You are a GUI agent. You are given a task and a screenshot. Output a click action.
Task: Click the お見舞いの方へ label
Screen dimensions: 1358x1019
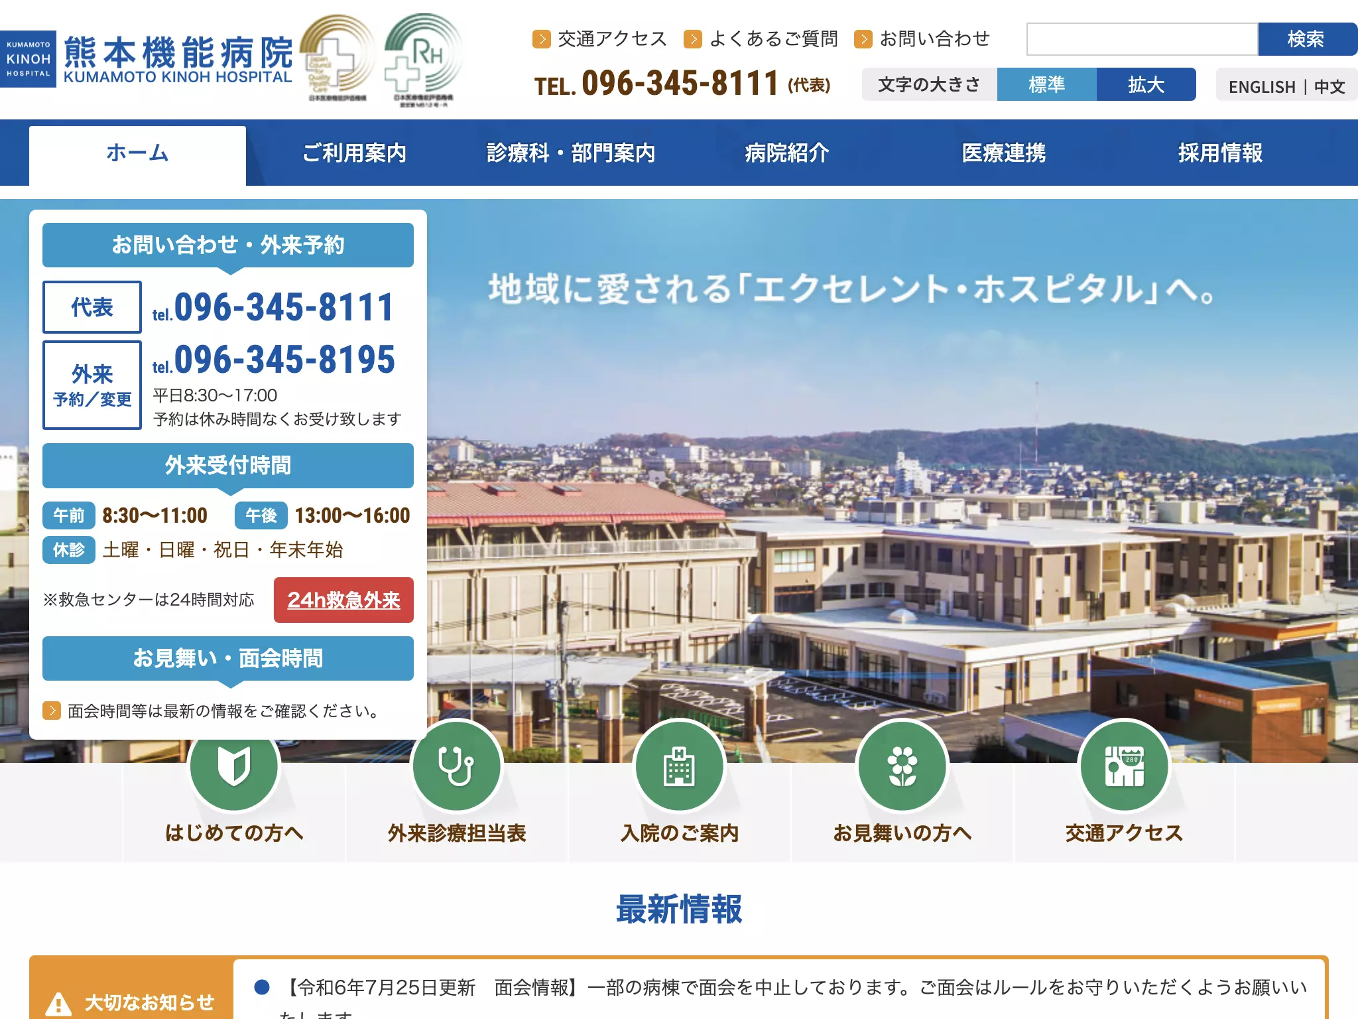(902, 833)
